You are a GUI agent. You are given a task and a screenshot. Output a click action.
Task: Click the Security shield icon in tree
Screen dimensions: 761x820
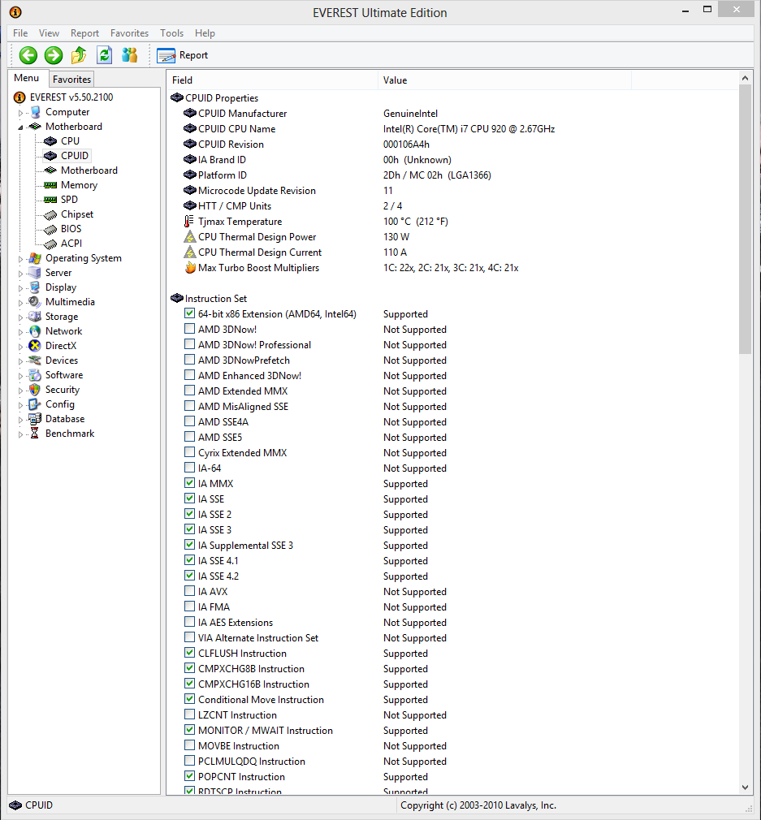pos(35,391)
